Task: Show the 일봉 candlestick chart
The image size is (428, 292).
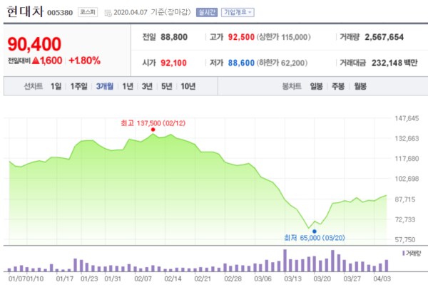Action: coord(316,86)
